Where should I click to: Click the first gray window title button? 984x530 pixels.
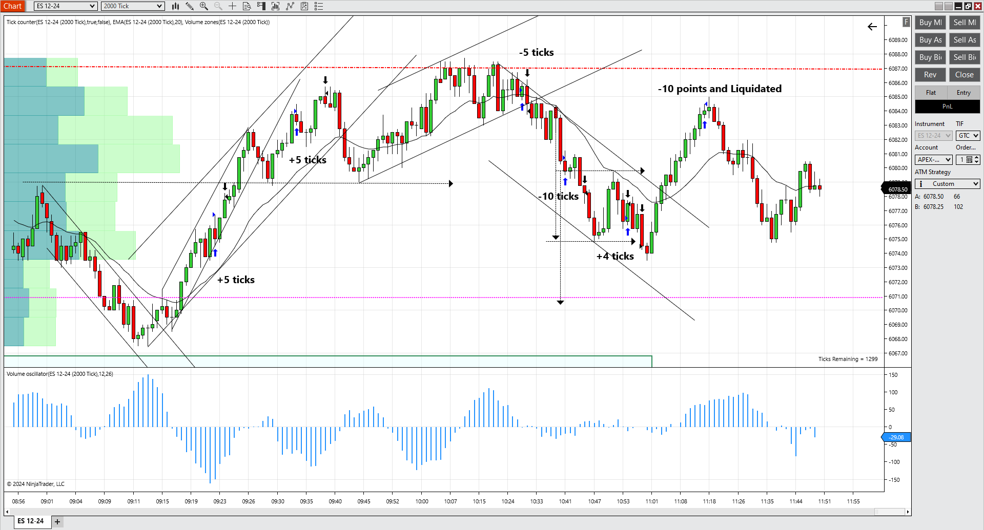pyautogui.click(x=939, y=6)
